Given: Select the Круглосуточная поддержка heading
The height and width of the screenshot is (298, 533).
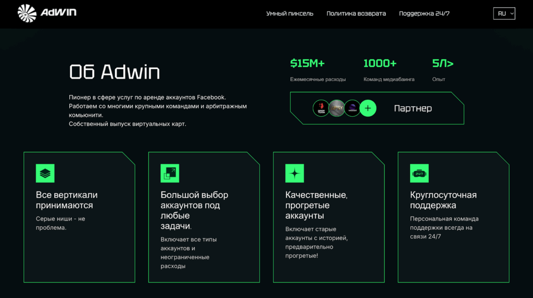Looking at the screenshot, I should click(x=443, y=200).
